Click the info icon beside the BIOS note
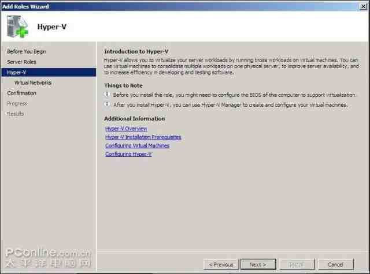370x274 pixels. click(x=107, y=95)
